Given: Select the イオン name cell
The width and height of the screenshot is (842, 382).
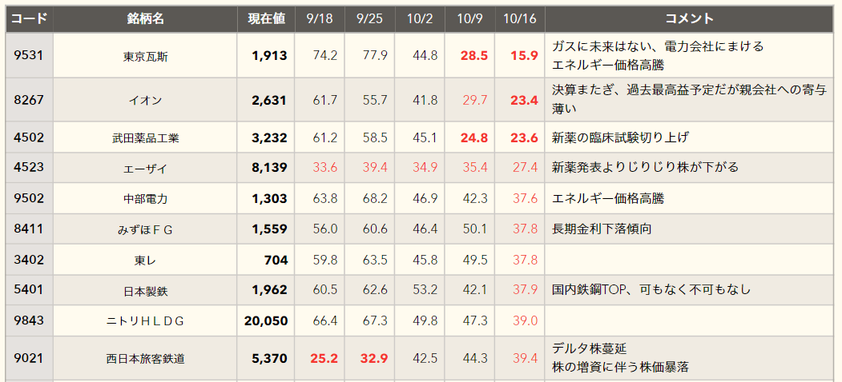Looking at the screenshot, I should pyautogui.click(x=146, y=100).
